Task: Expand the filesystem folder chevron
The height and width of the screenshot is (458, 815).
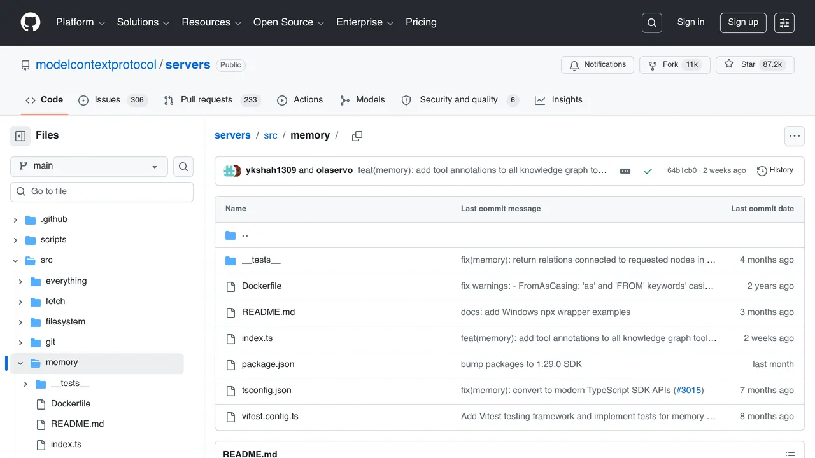Action: [20, 323]
